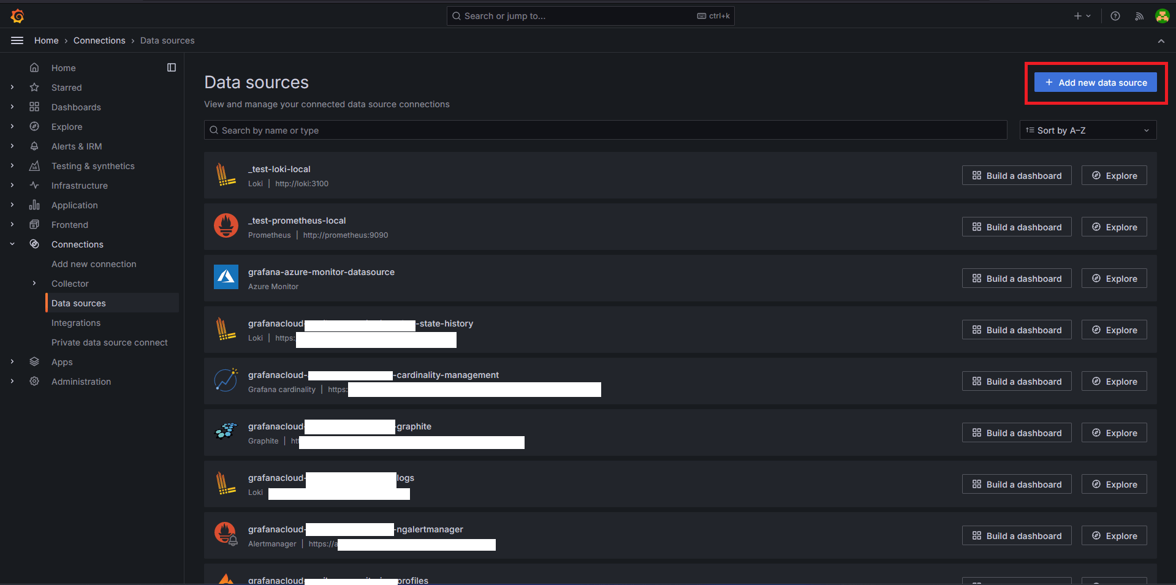Click the Administration gear icon

pyautogui.click(x=34, y=381)
